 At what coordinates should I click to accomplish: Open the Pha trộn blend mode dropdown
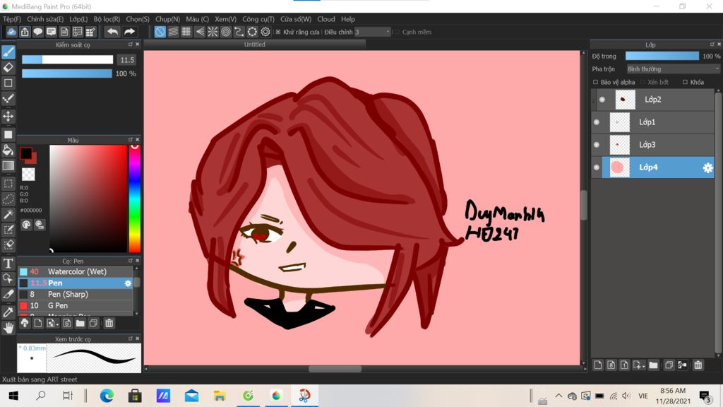[673, 69]
